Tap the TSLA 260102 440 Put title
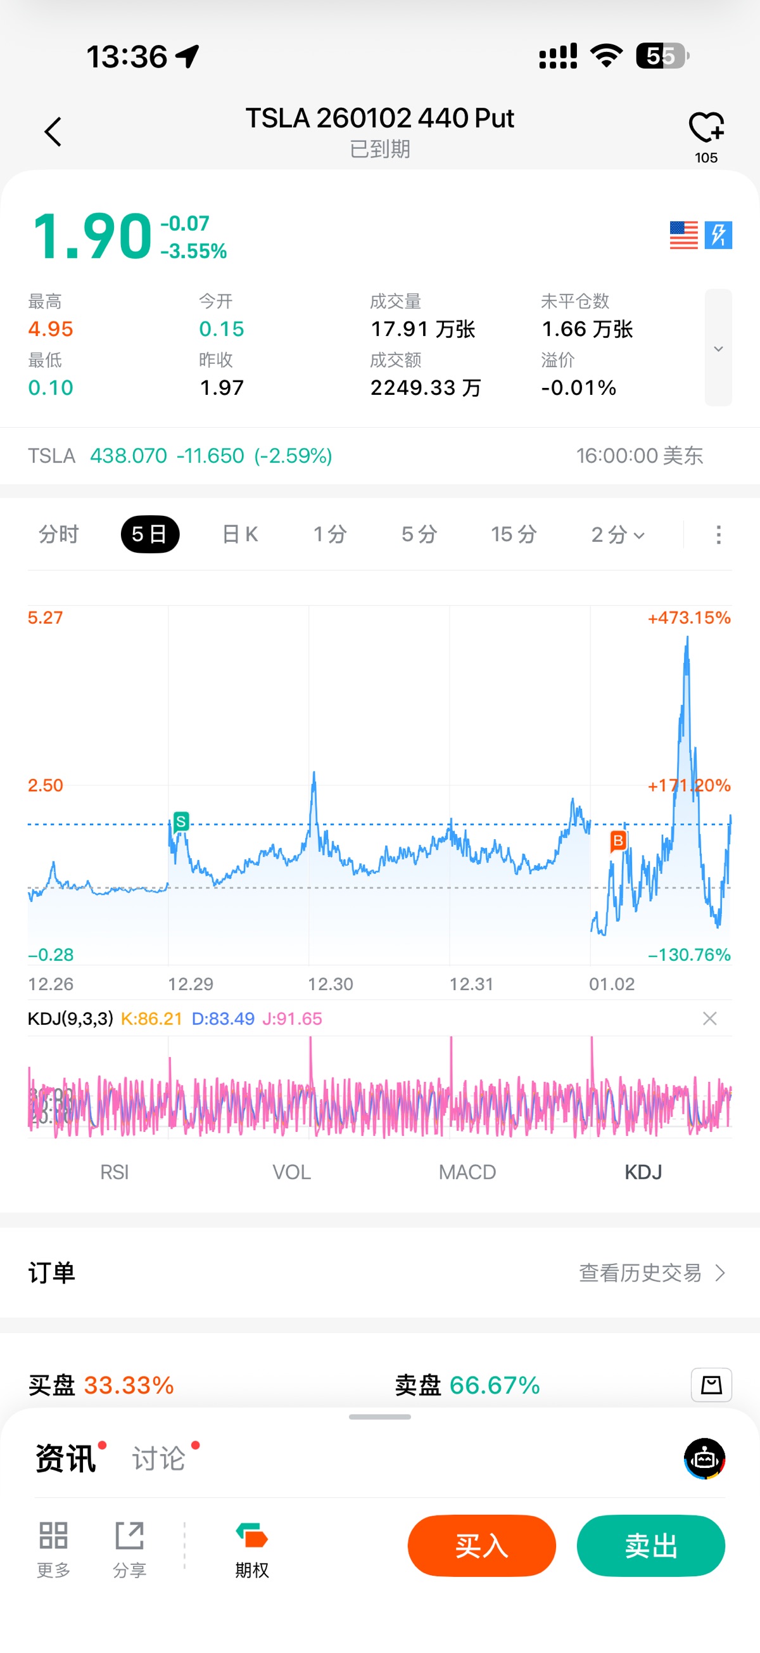Image resolution: width=760 pixels, height=1653 pixels. 379,118
